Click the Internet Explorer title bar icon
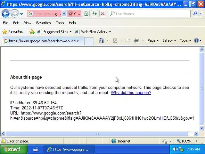This screenshot has width=205, height=154. (3, 4)
